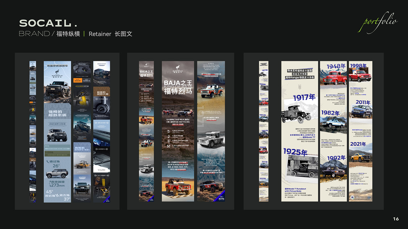Click the '1948年' heading
Screen dimensions: 408x229
pos(336,66)
